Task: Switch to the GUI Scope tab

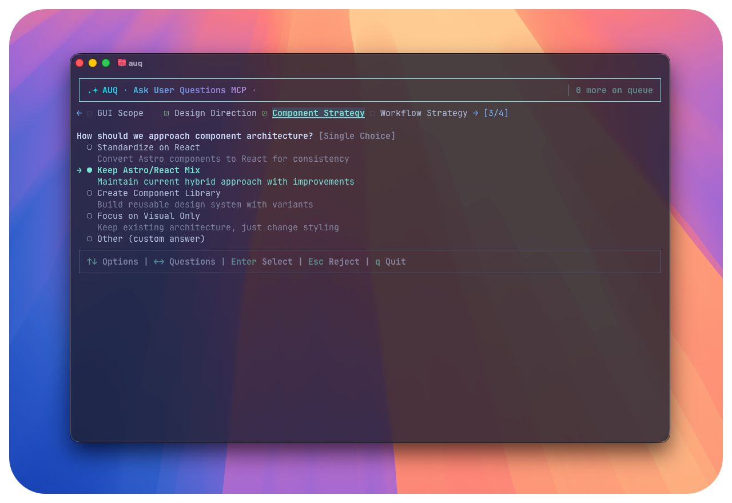Action: pos(120,113)
